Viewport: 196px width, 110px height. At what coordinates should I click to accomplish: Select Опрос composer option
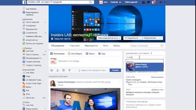click(90, 54)
